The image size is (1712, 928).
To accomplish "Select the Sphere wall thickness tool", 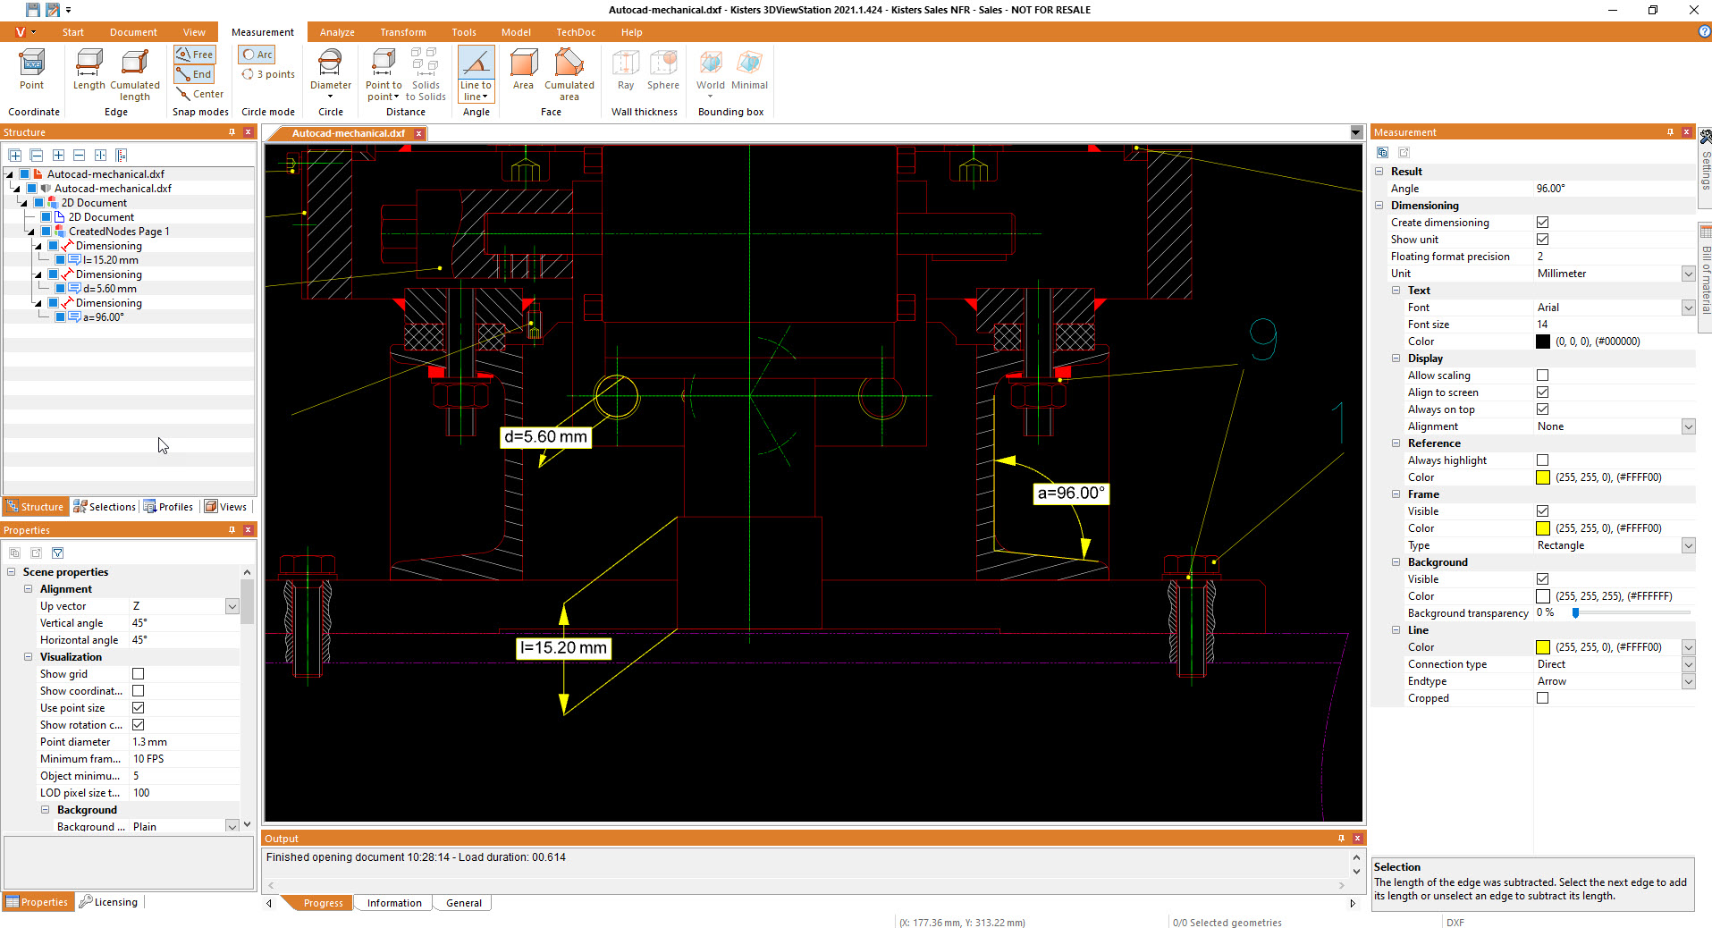I will (662, 71).
